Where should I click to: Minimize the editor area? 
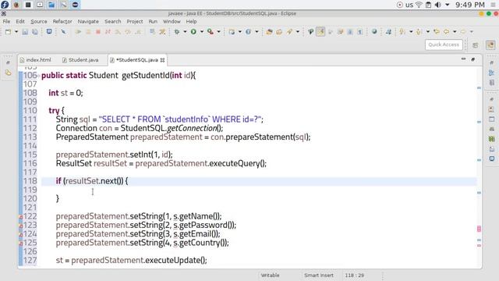[x=463, y=59]
